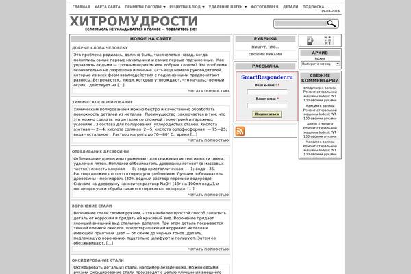This screenshot has width=411, height=274.
Task: Click the date 19-03-2016 text
Action: [330, 11]
